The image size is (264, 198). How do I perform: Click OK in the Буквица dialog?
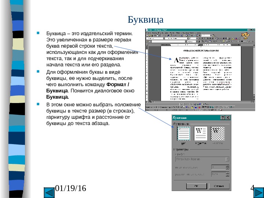[x=196, y=186]
